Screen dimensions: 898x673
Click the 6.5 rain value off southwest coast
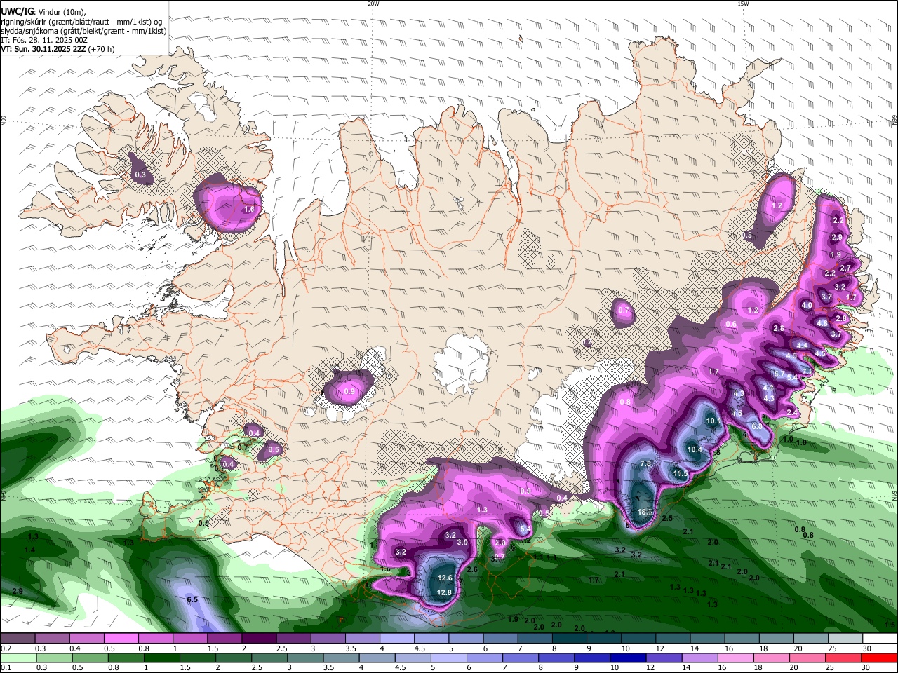pyautogui.click(x=192, y=599)
